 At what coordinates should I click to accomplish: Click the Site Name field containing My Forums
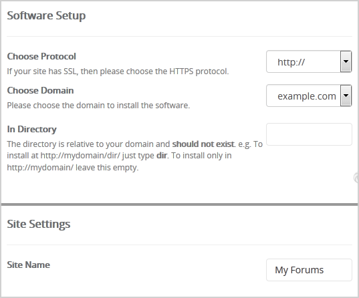[x=309, y=270]
